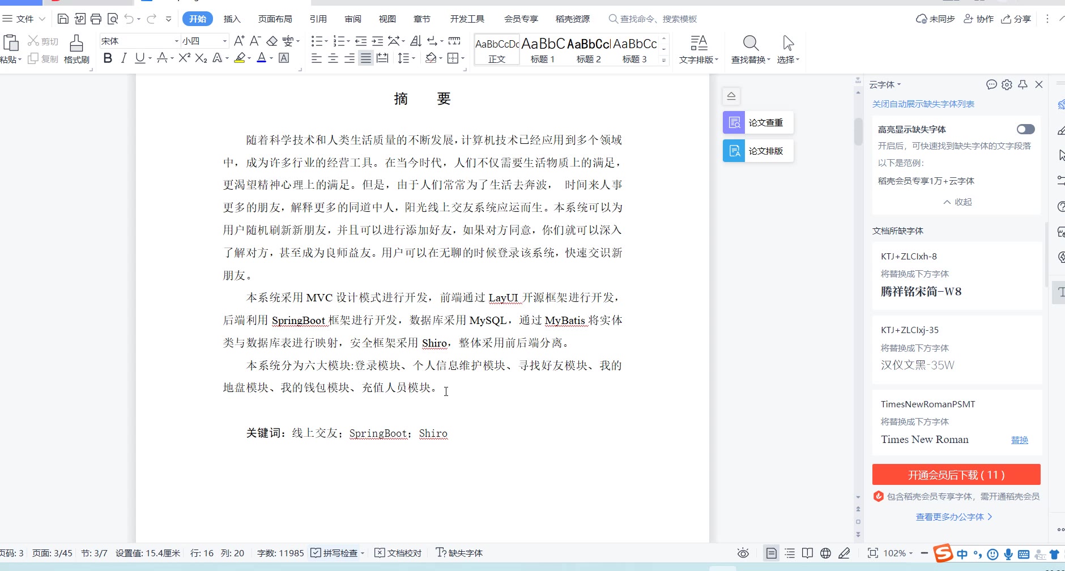Screen dimensions: 1065x571
Task: Click 替换 link for Times New Roman
Action: [1020, 440]
